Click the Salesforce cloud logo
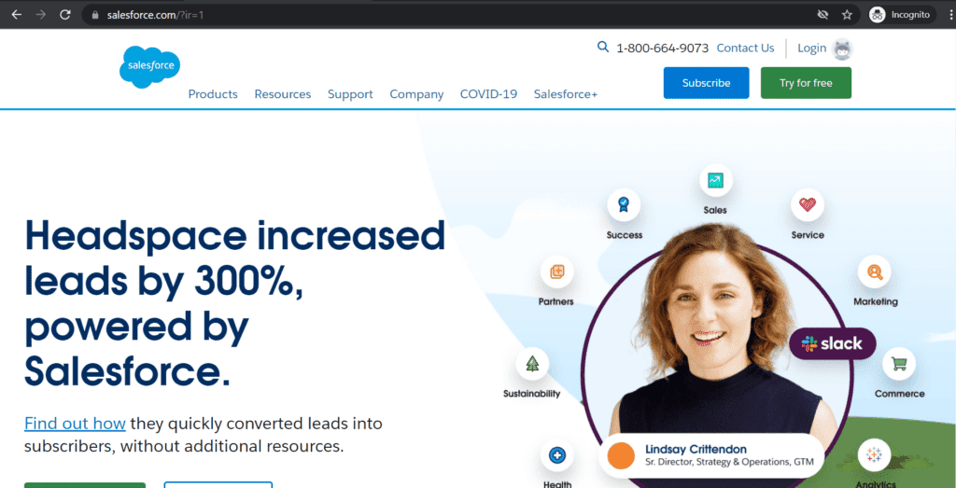This screenshot has height=488, width=956. (x=149, y=66)
